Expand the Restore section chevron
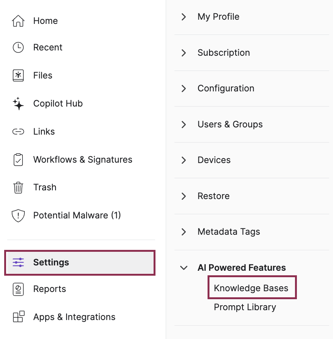Image resolution: width=333 pixels, height=339 pixels. click(x=184, y=196)
